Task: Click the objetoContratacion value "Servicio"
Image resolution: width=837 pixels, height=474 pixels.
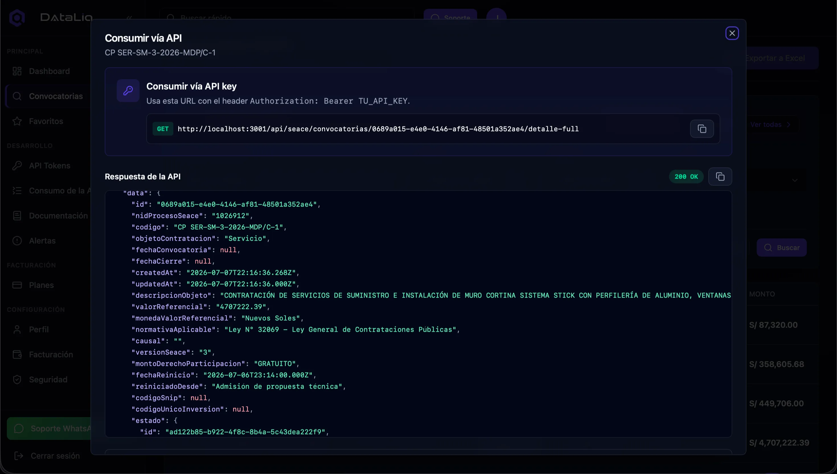Action: [245, 239]
